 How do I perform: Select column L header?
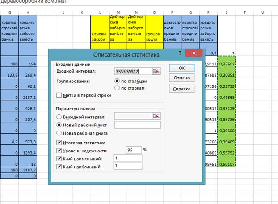click(100, 12)
